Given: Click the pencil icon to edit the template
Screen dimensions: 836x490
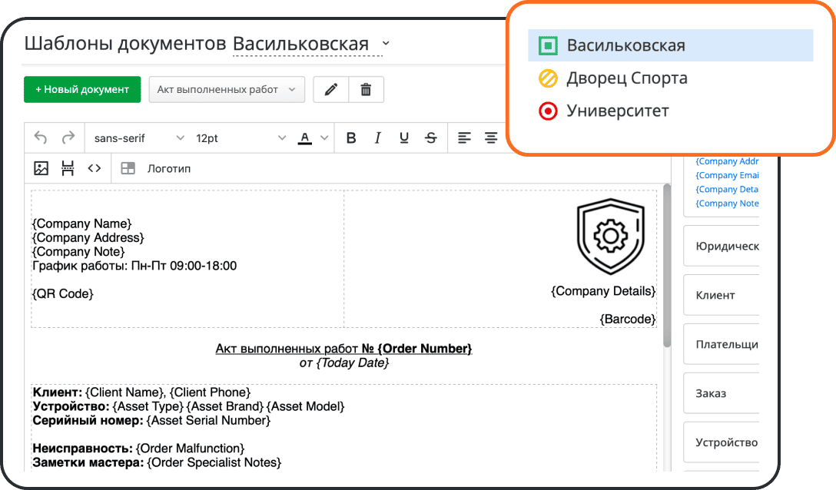Looking at the screenshot, I should 330,89.
